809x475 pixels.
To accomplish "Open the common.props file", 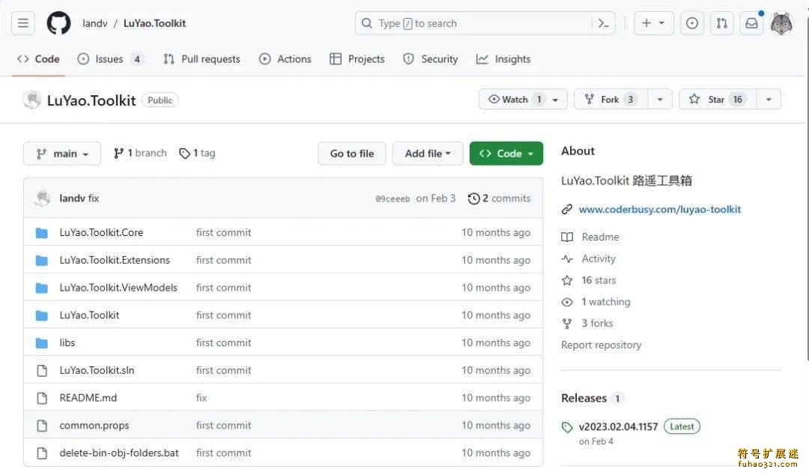I will click(x=94, y=426).
